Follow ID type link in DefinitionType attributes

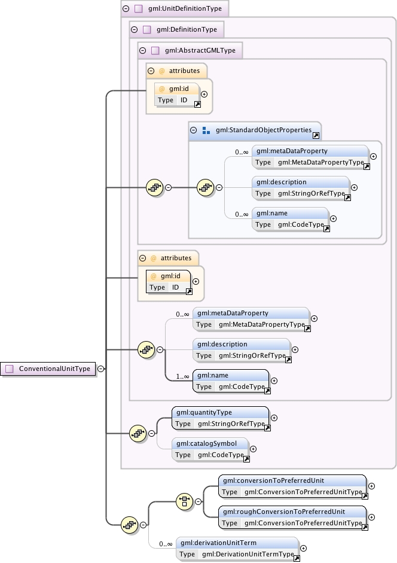189,291
